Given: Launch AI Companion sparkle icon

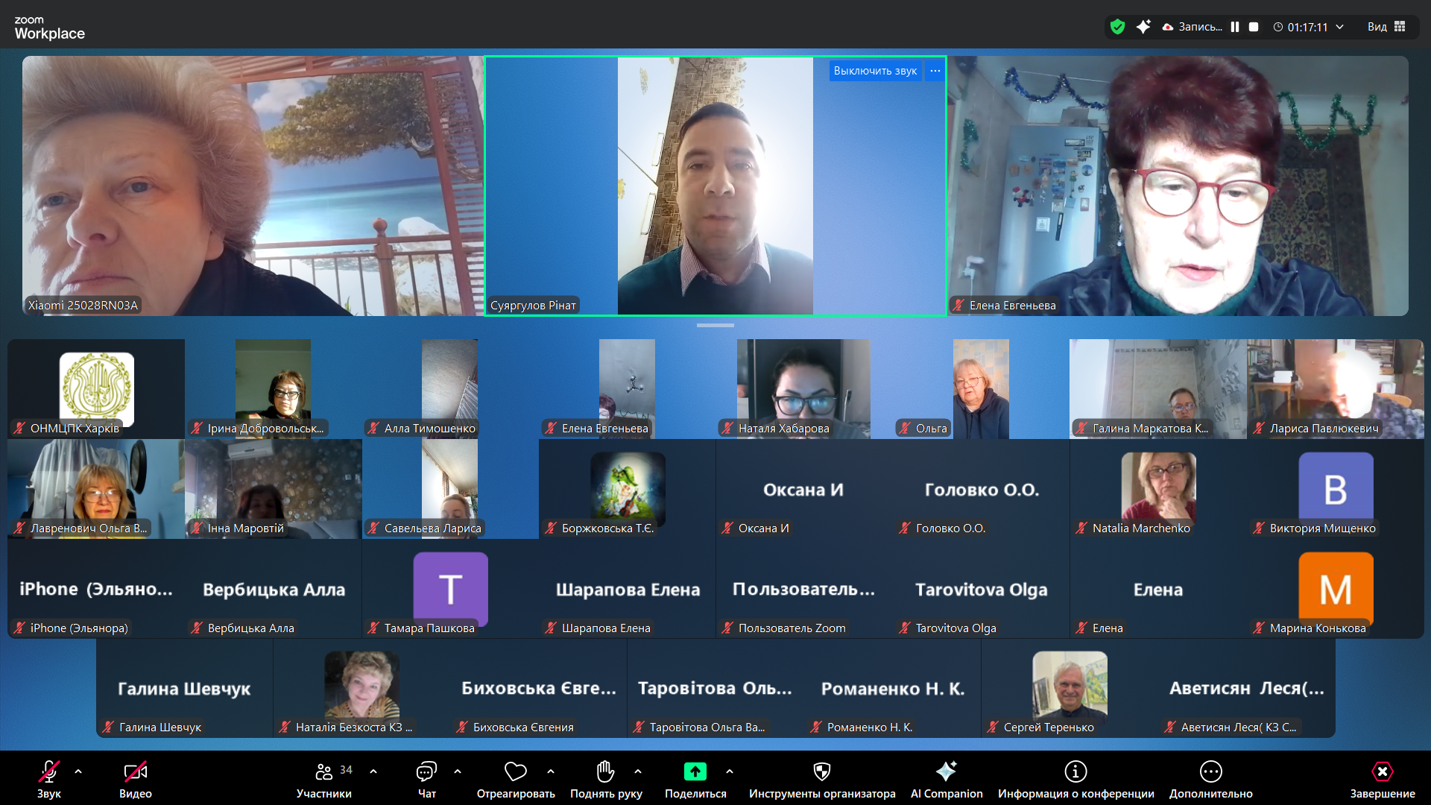Looking at the screenshot, I should click(x=946, y=771).
